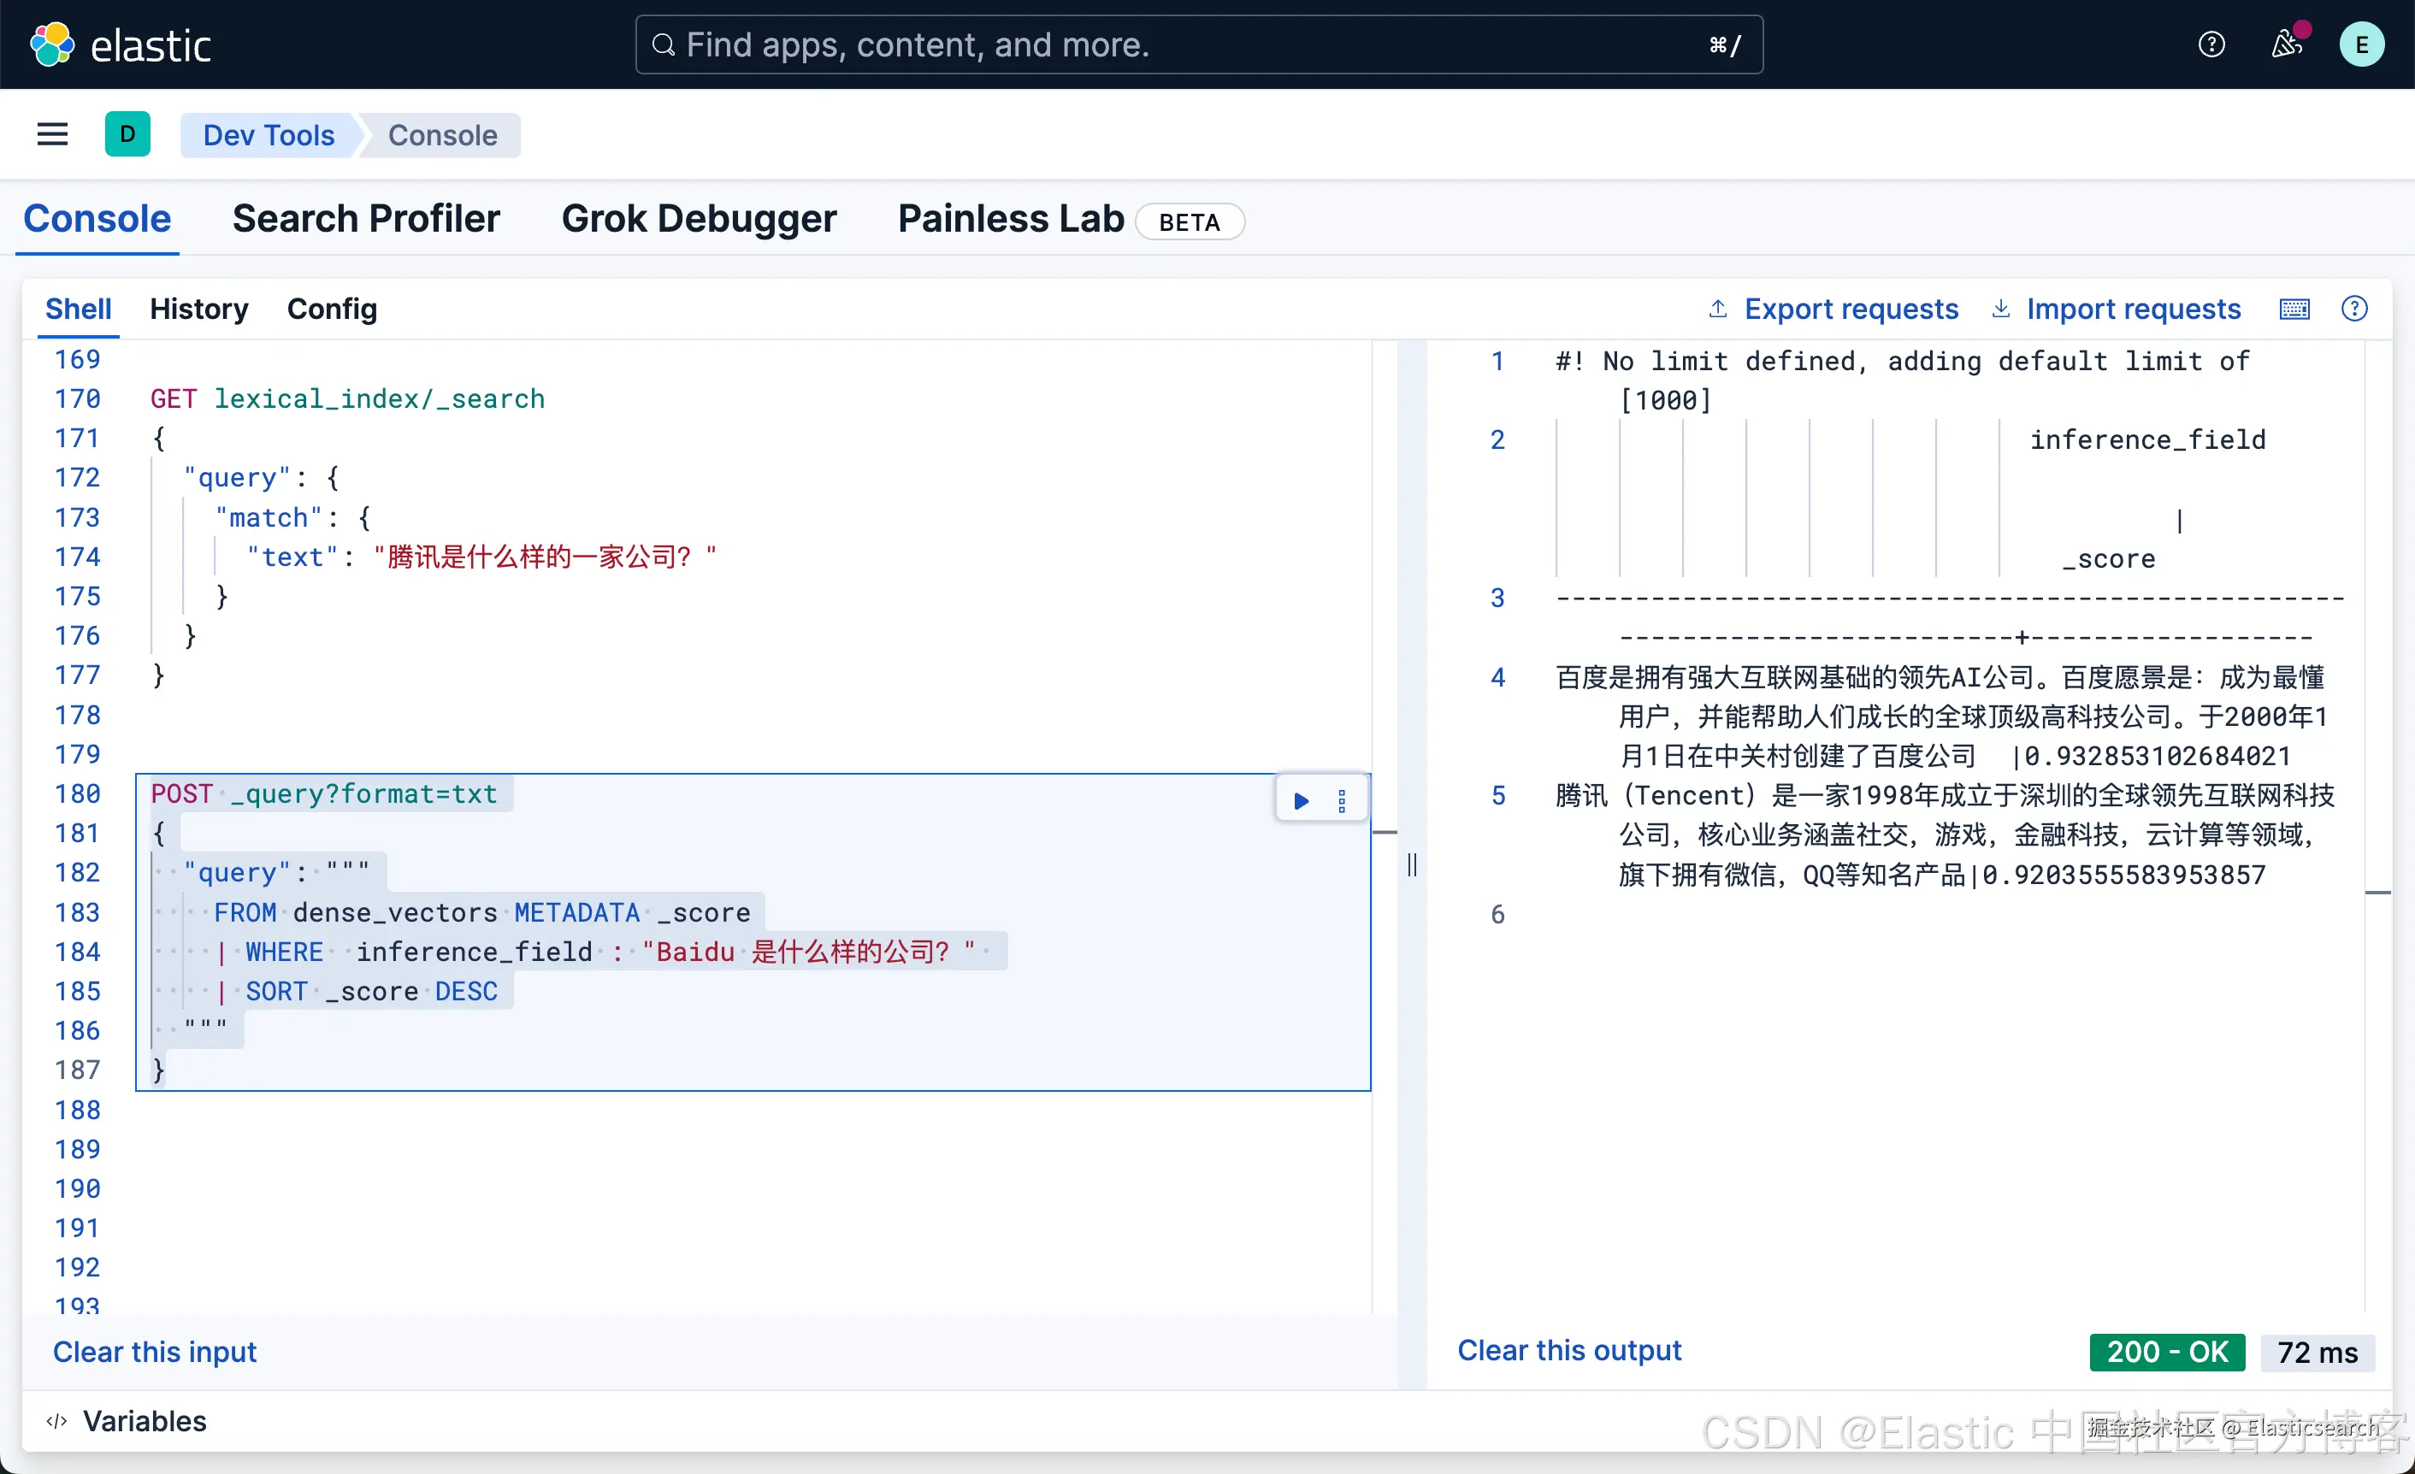Viewport: 2415px width, 1474px height.
Task: Switch to the Grok Debugger tab
Action: click(x=699, y=219)
